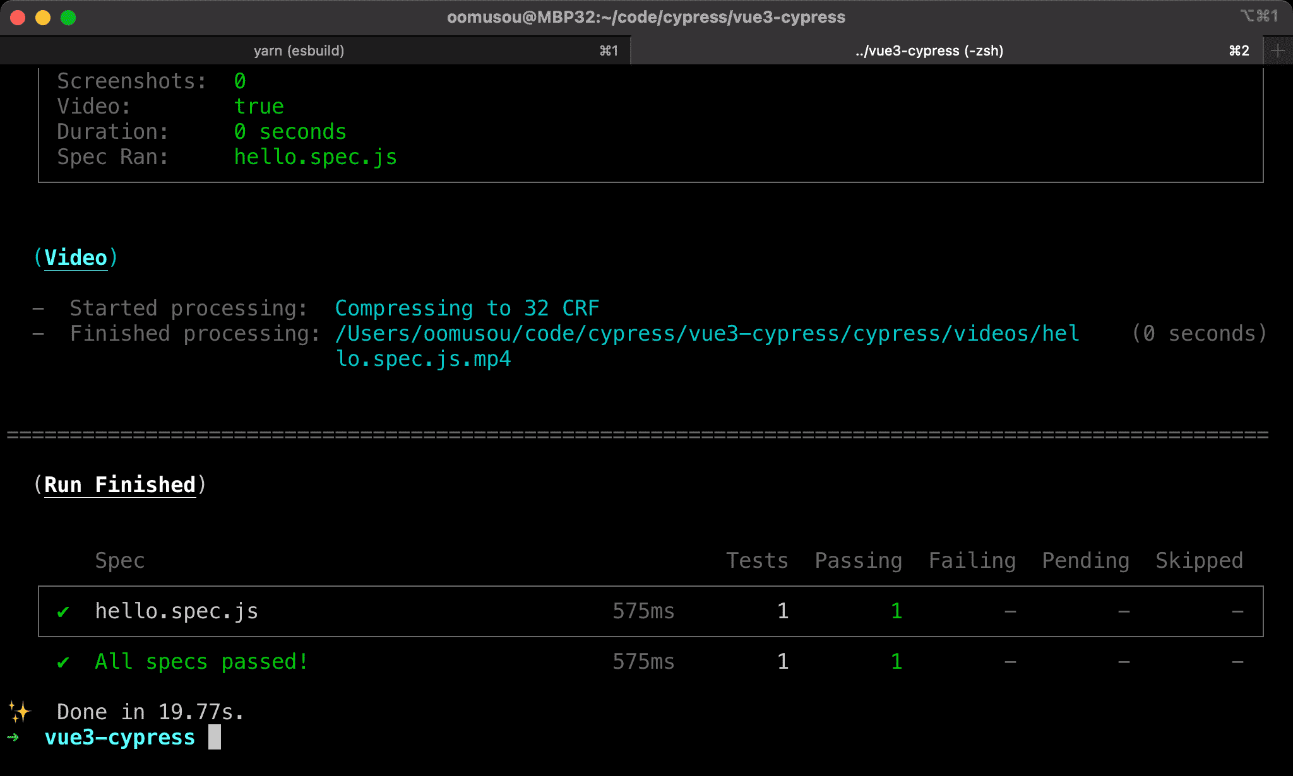Image resolution: width=1293 pixels, height=776 pixels.
Task: Click the Tests count in All specs passed row
Action: coord(783,661)
